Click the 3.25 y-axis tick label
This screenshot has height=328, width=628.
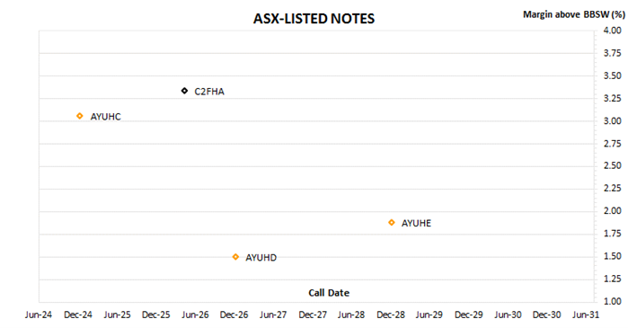coord(613,98)
